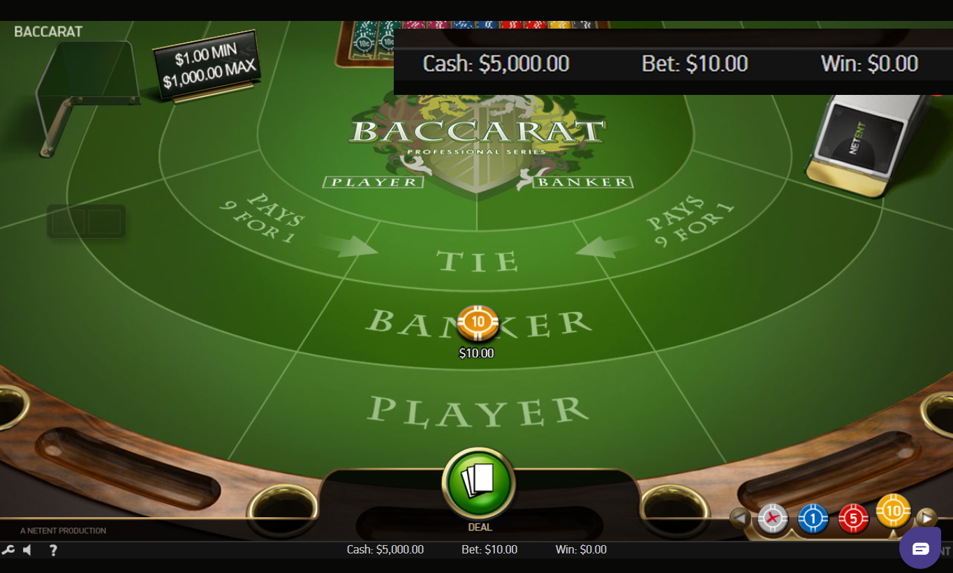Screen dimensions: 953x573
Task: Select the yellow 10 chip in tray
Action: tap(894, 511)
